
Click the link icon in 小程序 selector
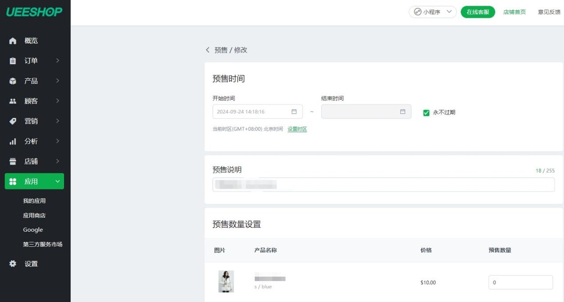pyautogui.click(x=417, y=12)
